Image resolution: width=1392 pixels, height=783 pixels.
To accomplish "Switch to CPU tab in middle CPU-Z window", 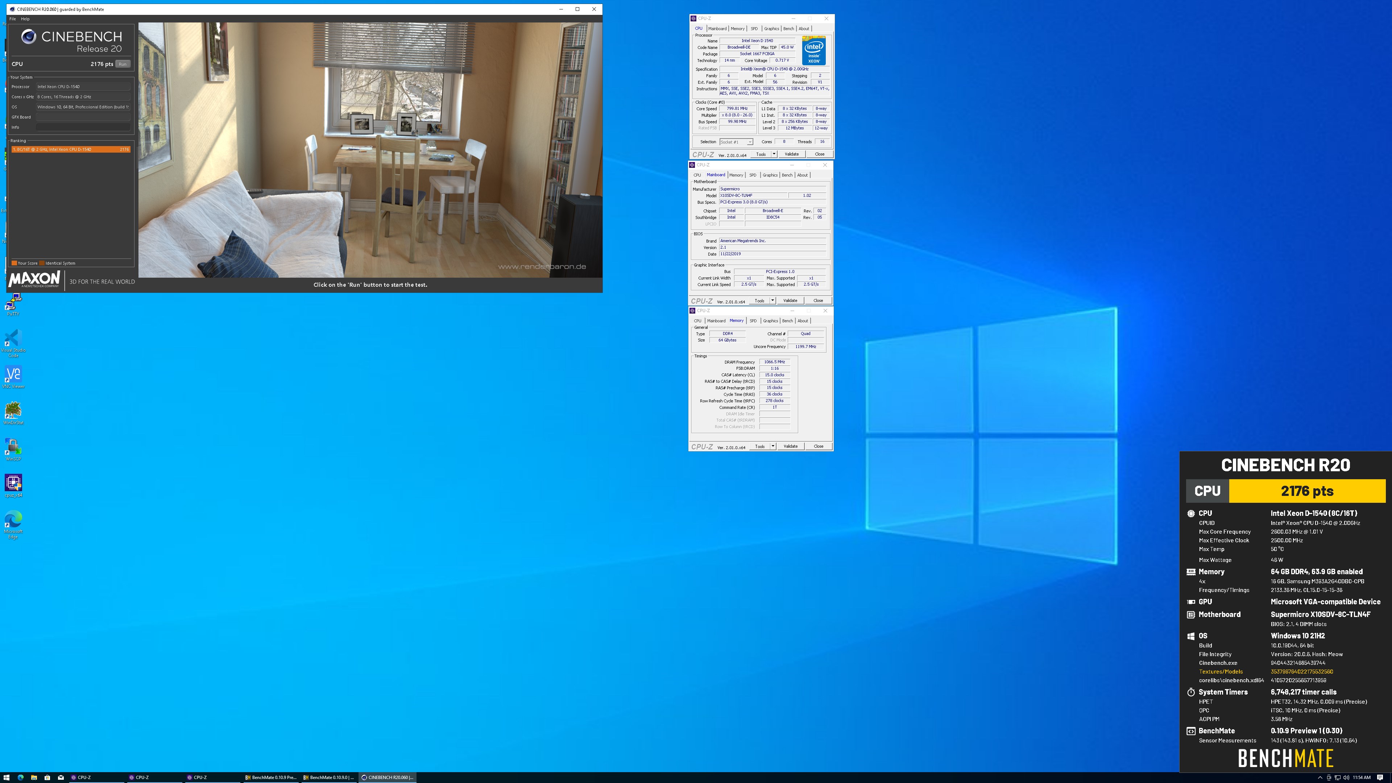I will 697,175.
